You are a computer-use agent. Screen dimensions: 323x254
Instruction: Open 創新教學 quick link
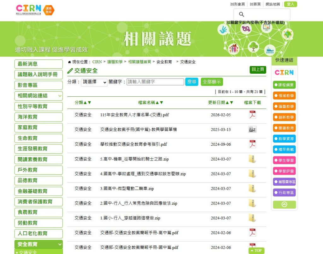(284, 117)
